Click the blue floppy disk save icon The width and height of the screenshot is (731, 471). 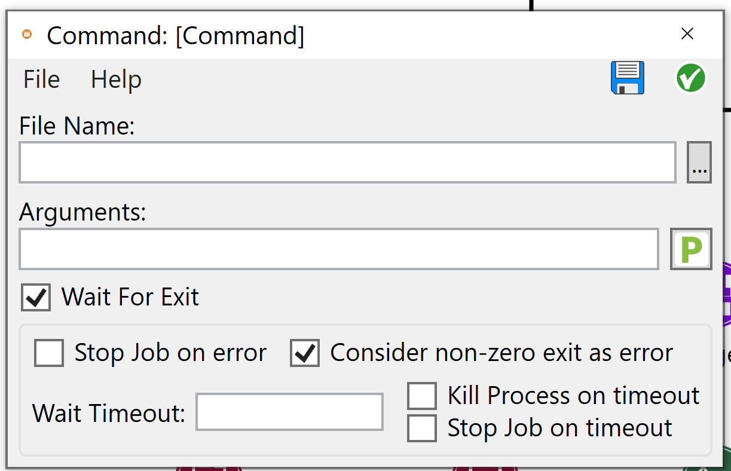coord(627,78)
